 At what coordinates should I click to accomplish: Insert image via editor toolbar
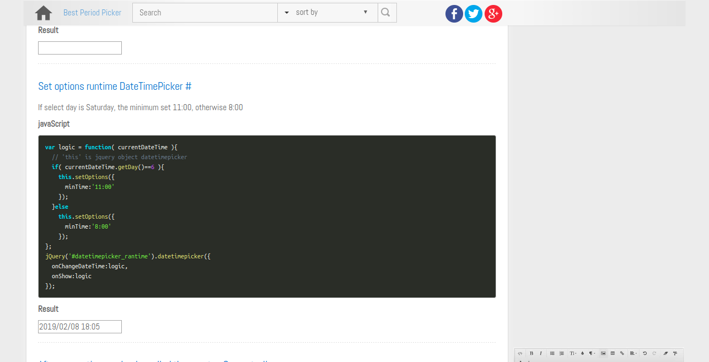[603, 353]
